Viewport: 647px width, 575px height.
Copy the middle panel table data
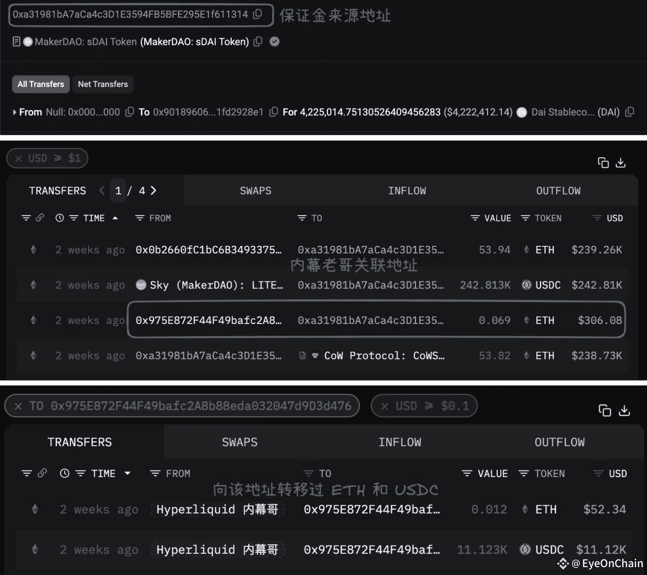coord(603,163)
